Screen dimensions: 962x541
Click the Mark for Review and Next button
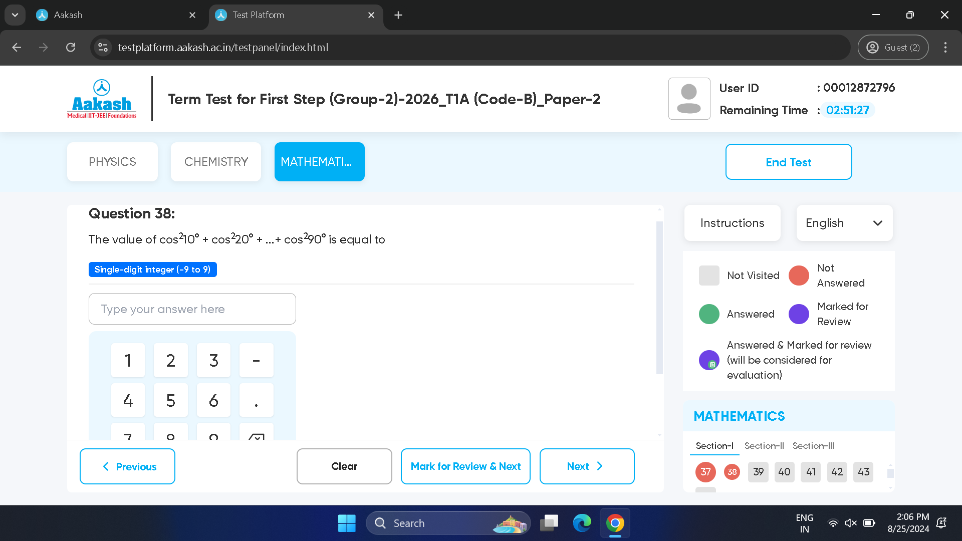pyautogui.click(x=465, y=466)
